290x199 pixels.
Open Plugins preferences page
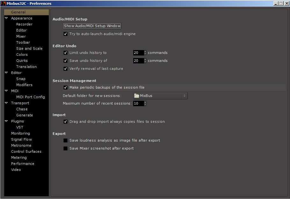coord(18,121)
